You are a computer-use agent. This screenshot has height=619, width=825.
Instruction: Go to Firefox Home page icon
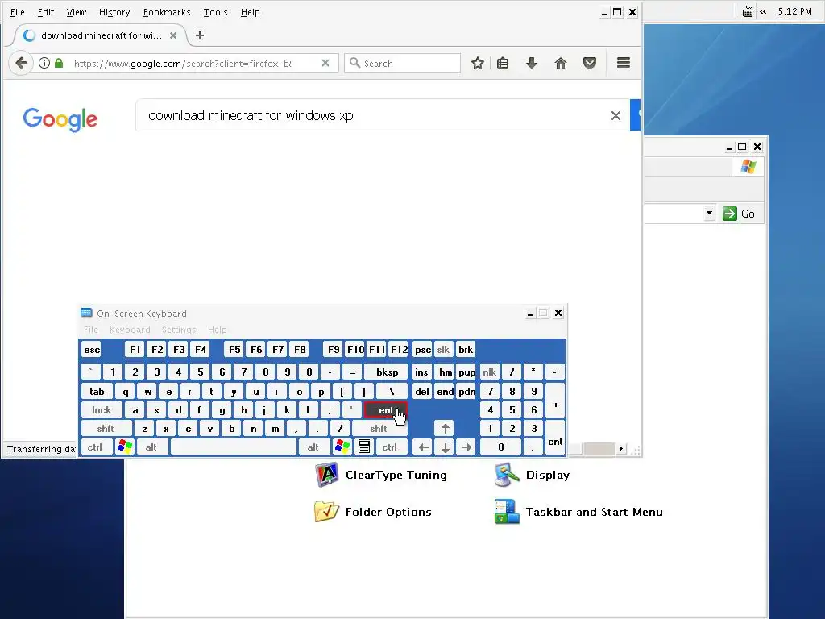(561, 63)
